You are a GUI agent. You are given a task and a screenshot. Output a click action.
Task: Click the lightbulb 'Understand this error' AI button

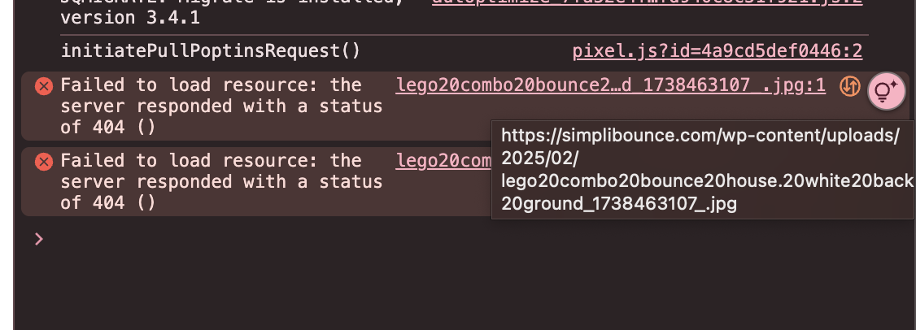tap(886, 91)
